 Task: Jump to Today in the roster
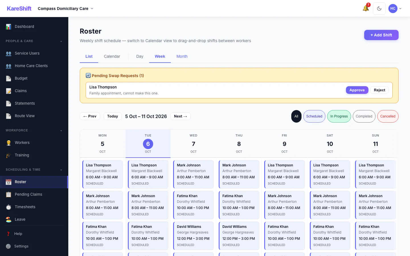(x=112, y=116)
